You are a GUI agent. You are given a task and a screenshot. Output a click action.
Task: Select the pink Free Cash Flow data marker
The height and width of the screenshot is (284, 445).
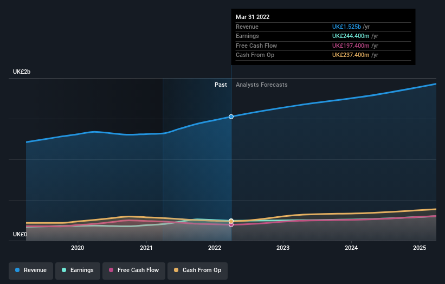[x=231, y=225]
